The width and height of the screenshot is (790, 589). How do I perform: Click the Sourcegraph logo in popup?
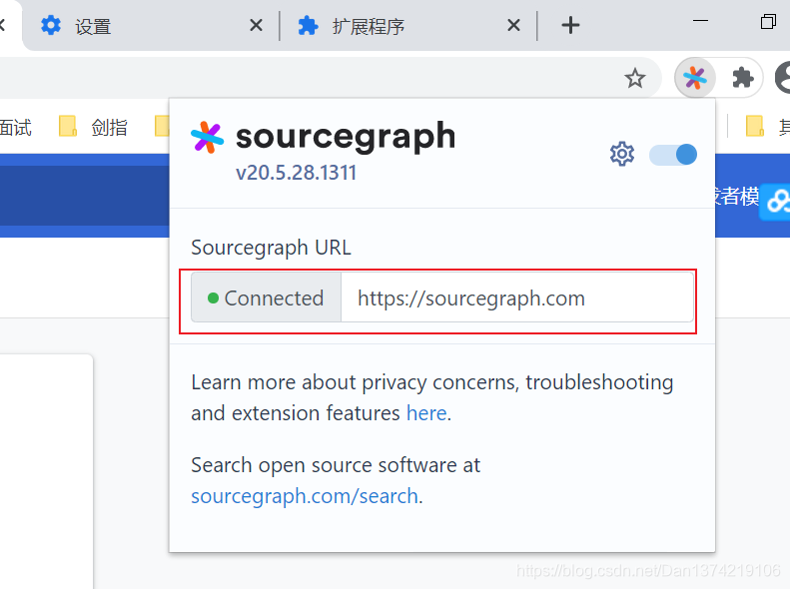click(x=207, y=137)
